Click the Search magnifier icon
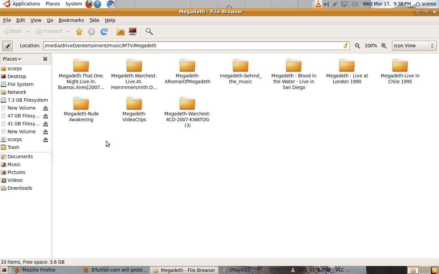 click(x=149, y=32)
